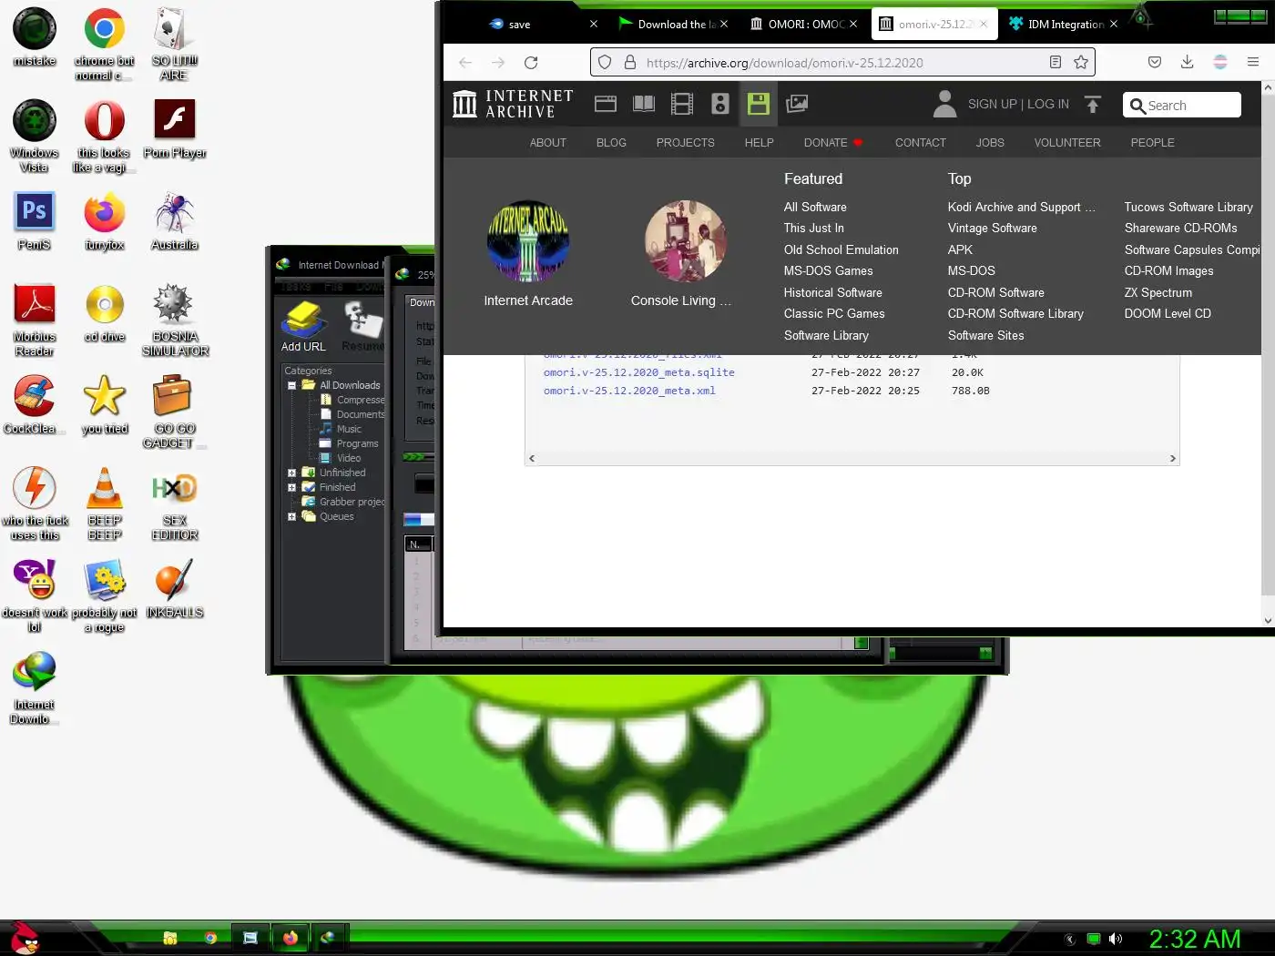The image size is (1275, 956).
Task: Expand the Queues category in IDM
Action: [291, 516]
